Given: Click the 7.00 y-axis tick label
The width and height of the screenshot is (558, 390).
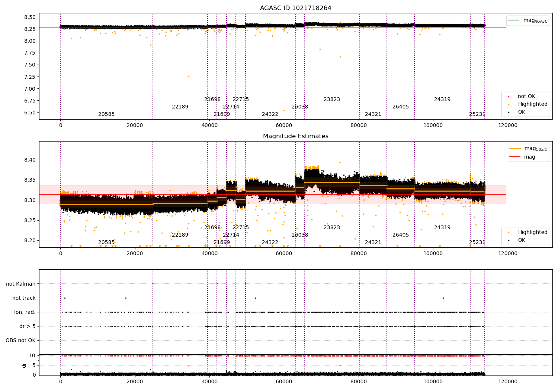Looking at the screenshot, I should [29, 89].
